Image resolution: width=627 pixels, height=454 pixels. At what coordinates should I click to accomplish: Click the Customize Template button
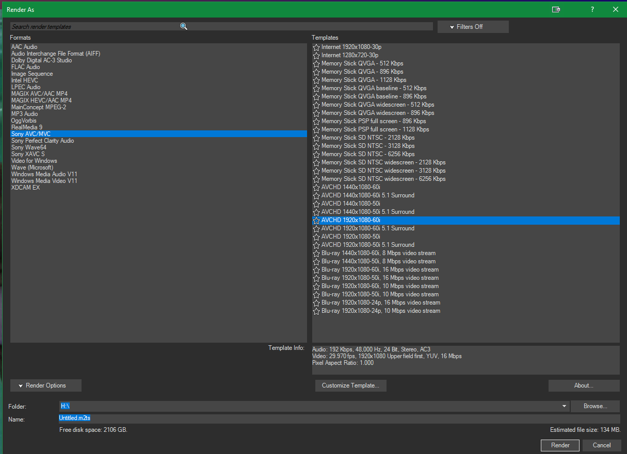click(350, 385)
